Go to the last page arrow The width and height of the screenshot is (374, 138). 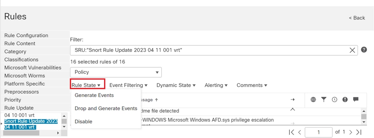coord(359,132)
